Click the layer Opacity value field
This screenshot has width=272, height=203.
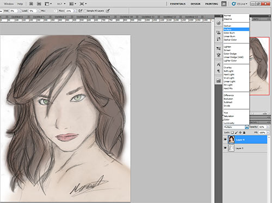[262, 127]
